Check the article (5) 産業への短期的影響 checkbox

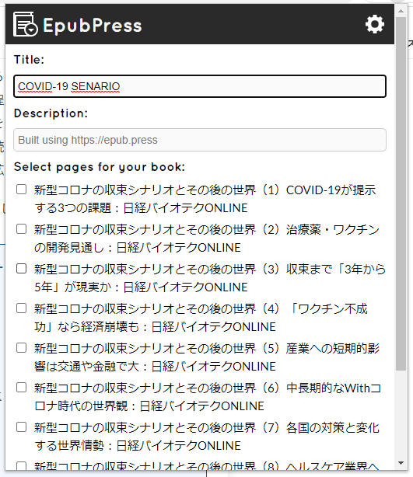(x=21, y=348)
